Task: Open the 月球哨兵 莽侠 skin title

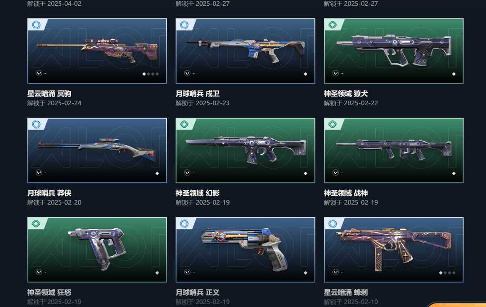Action: (49, 193)
